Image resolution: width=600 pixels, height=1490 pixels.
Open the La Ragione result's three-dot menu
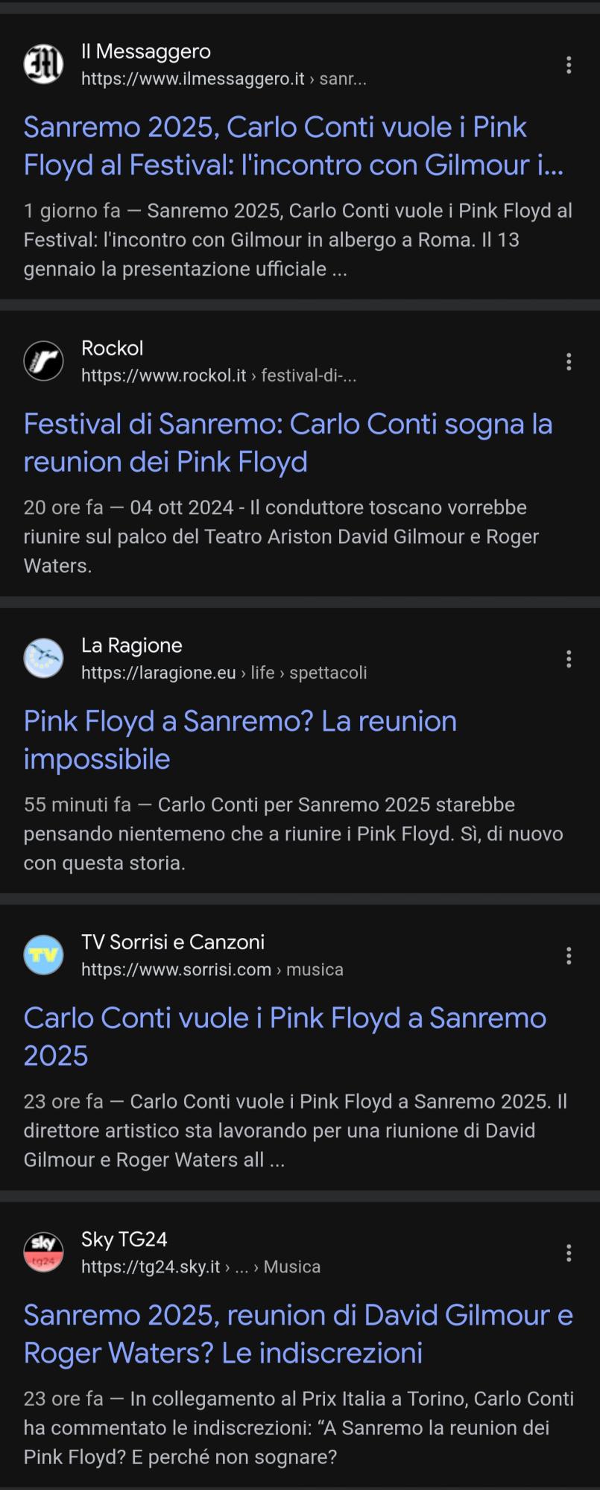click(x=569, y=659)
